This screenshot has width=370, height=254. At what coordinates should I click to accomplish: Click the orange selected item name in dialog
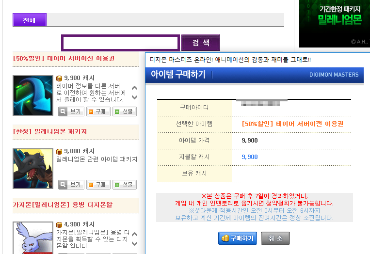292,124
